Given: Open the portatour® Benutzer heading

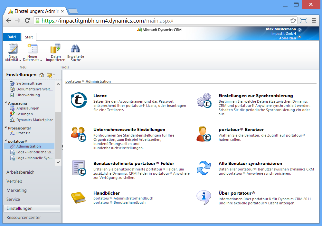Looking at the screenshot, I should point(241,130).
